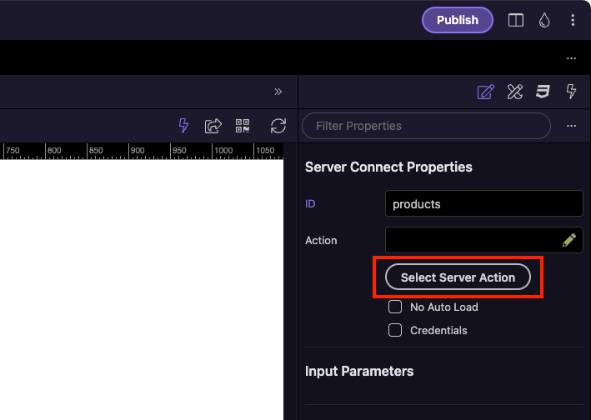Enable the No Auto Load checkbox
Viewport: 591px width, 420px height.
(x=396, y=307)
